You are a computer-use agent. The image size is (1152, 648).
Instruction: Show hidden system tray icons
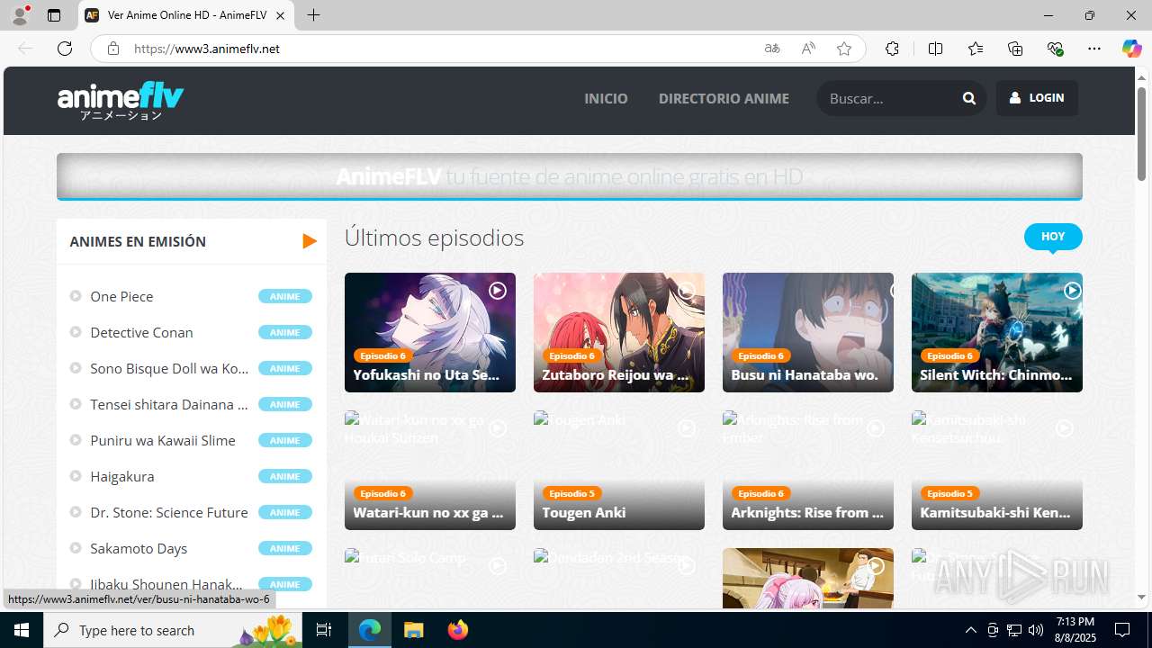pyautogui.click(x=970, y=630)
